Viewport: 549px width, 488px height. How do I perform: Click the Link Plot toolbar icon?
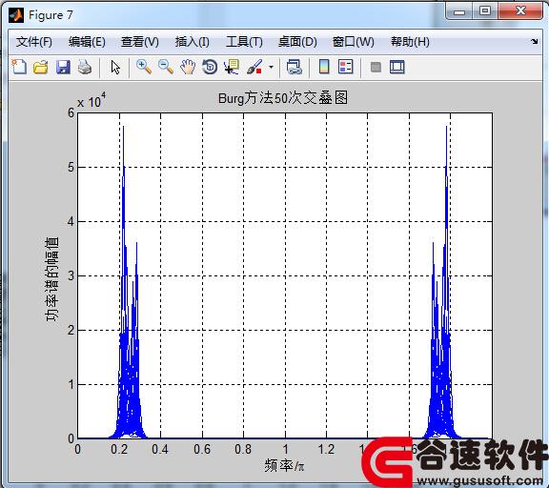click(294, 67)
